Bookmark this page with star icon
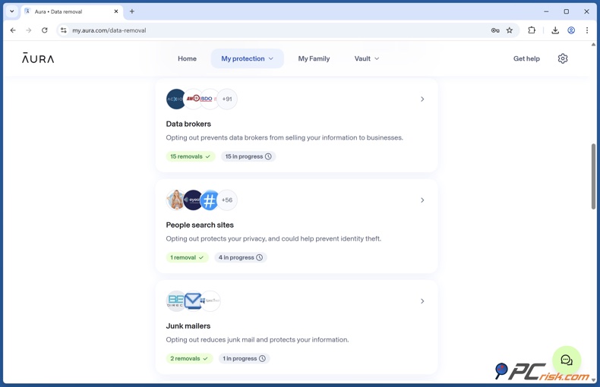600x387 pixels. 510,30
